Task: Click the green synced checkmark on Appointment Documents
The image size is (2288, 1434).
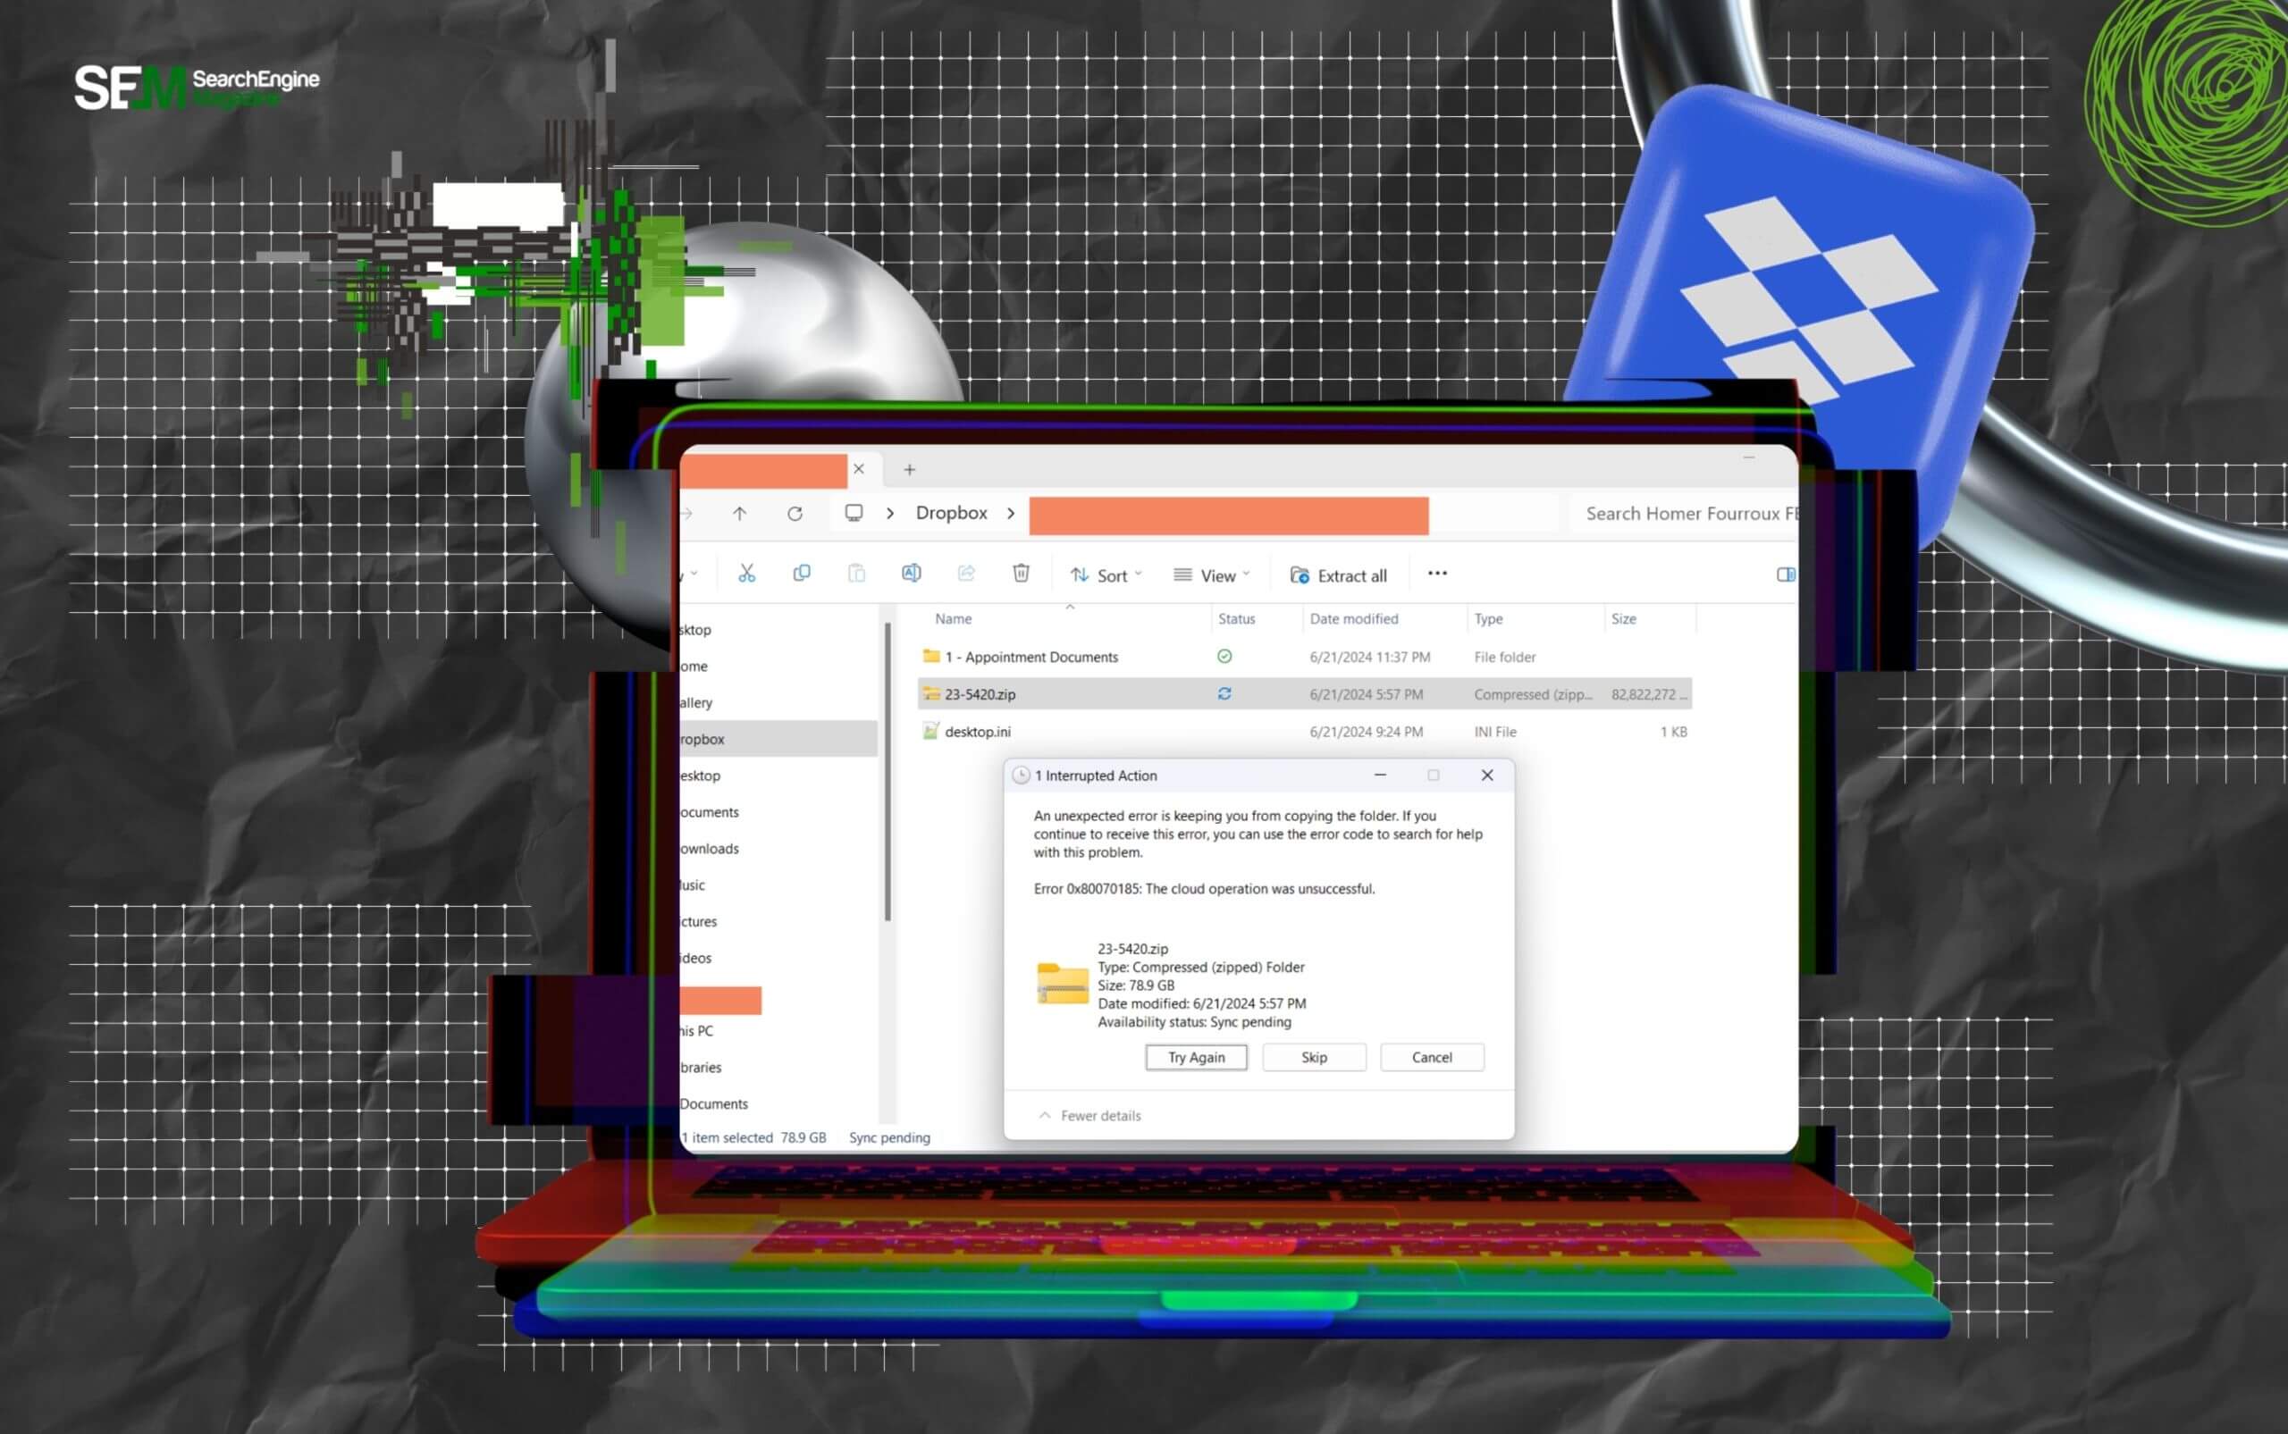Action: 1225,656
